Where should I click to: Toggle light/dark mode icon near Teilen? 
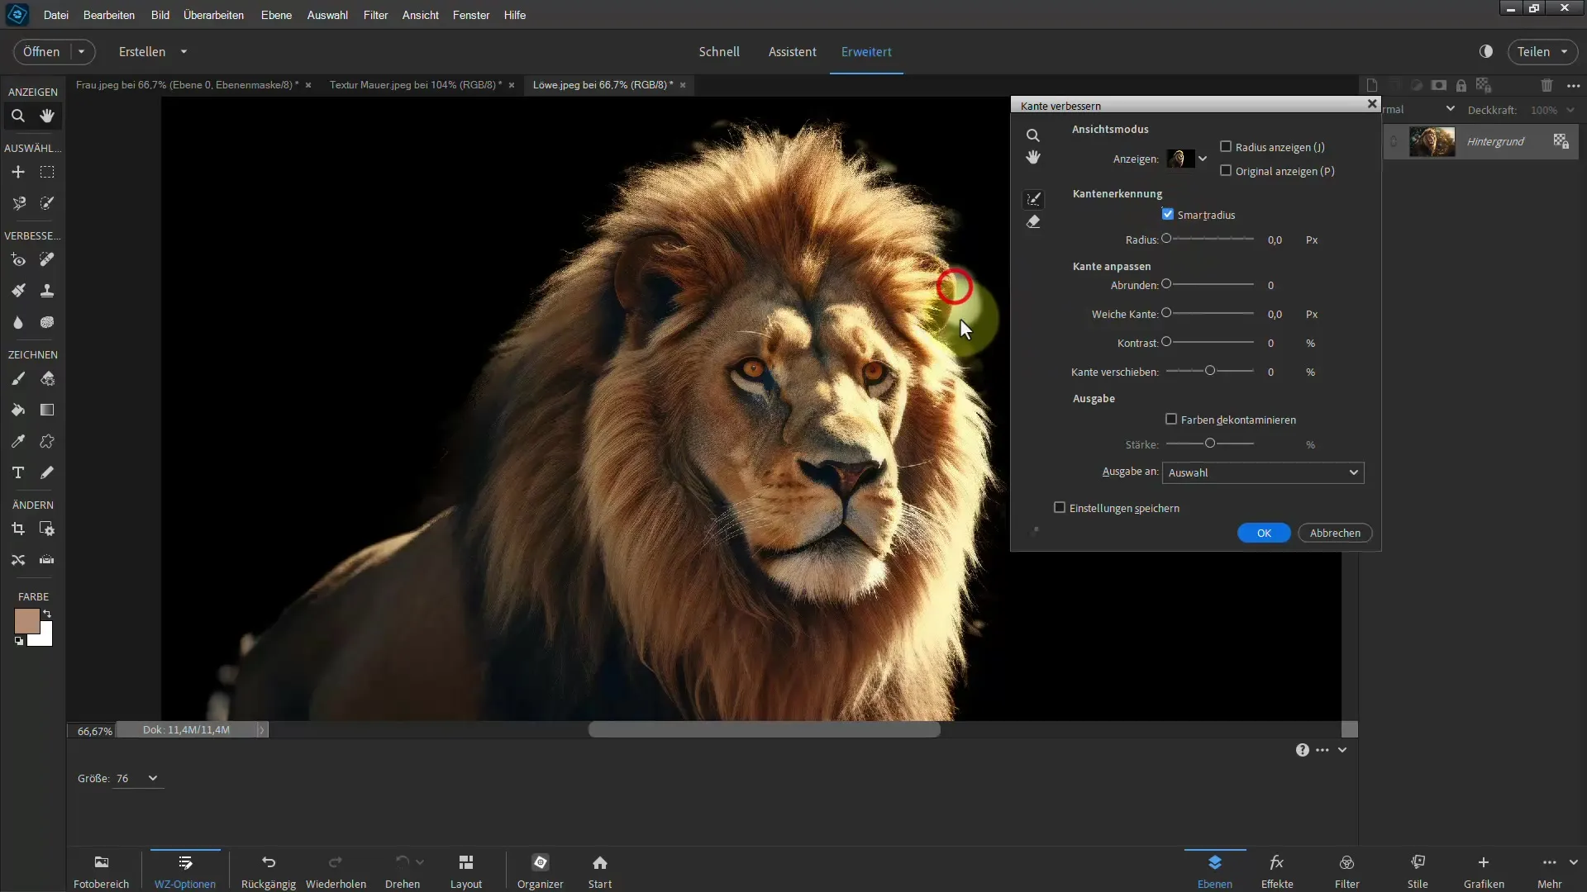[x=1486, y=51]
